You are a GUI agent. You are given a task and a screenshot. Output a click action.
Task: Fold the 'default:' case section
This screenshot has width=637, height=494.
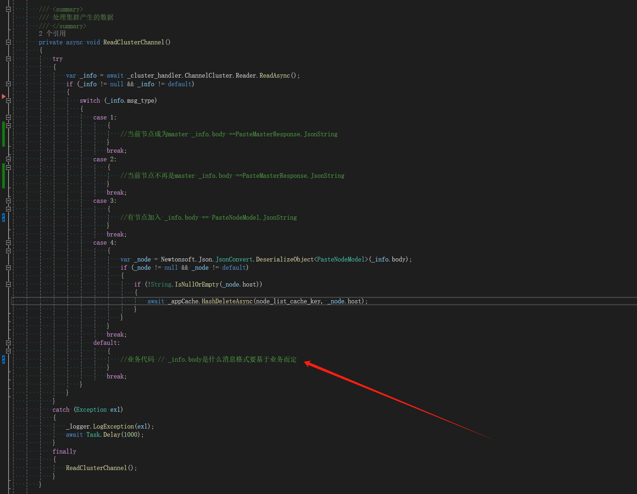click(x=8, y=343)
